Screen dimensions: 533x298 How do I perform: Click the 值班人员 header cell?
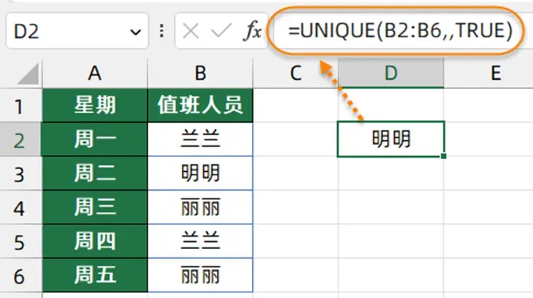pos(200,105)
